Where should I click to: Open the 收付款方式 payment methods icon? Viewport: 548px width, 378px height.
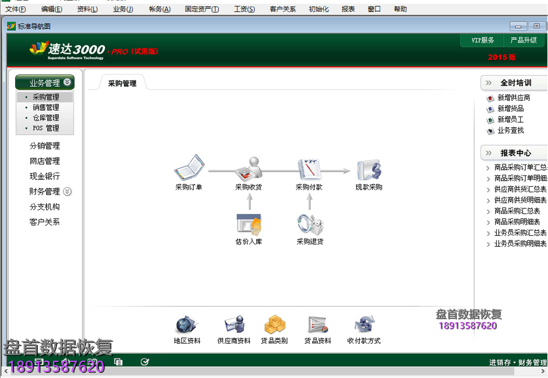tap(364, 325)
